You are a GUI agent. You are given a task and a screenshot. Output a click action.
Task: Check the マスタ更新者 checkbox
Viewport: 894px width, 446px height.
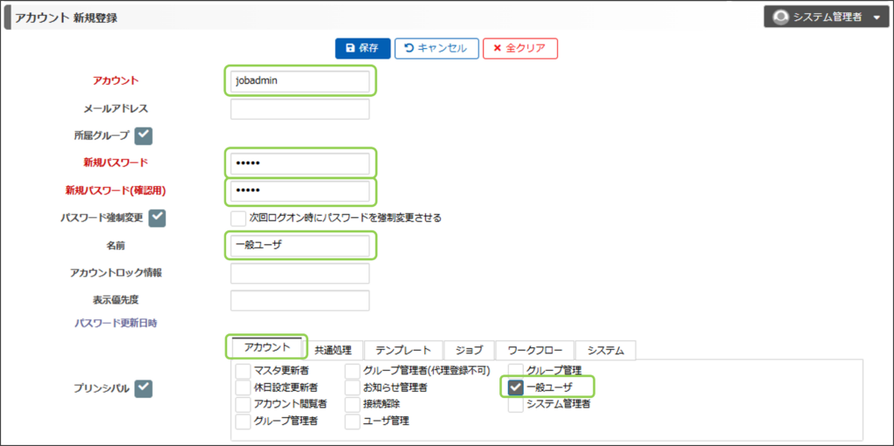(x=243, y=371)
